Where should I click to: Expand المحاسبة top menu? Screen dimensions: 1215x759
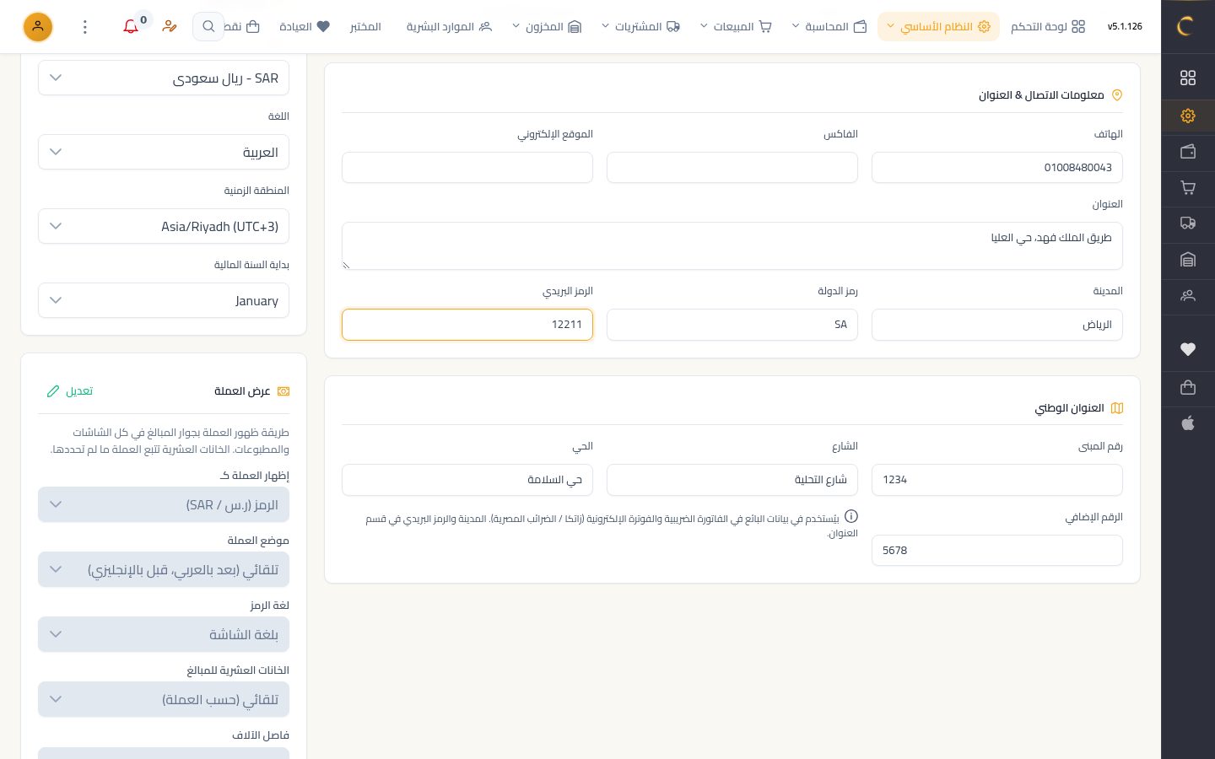coord(829,27)
